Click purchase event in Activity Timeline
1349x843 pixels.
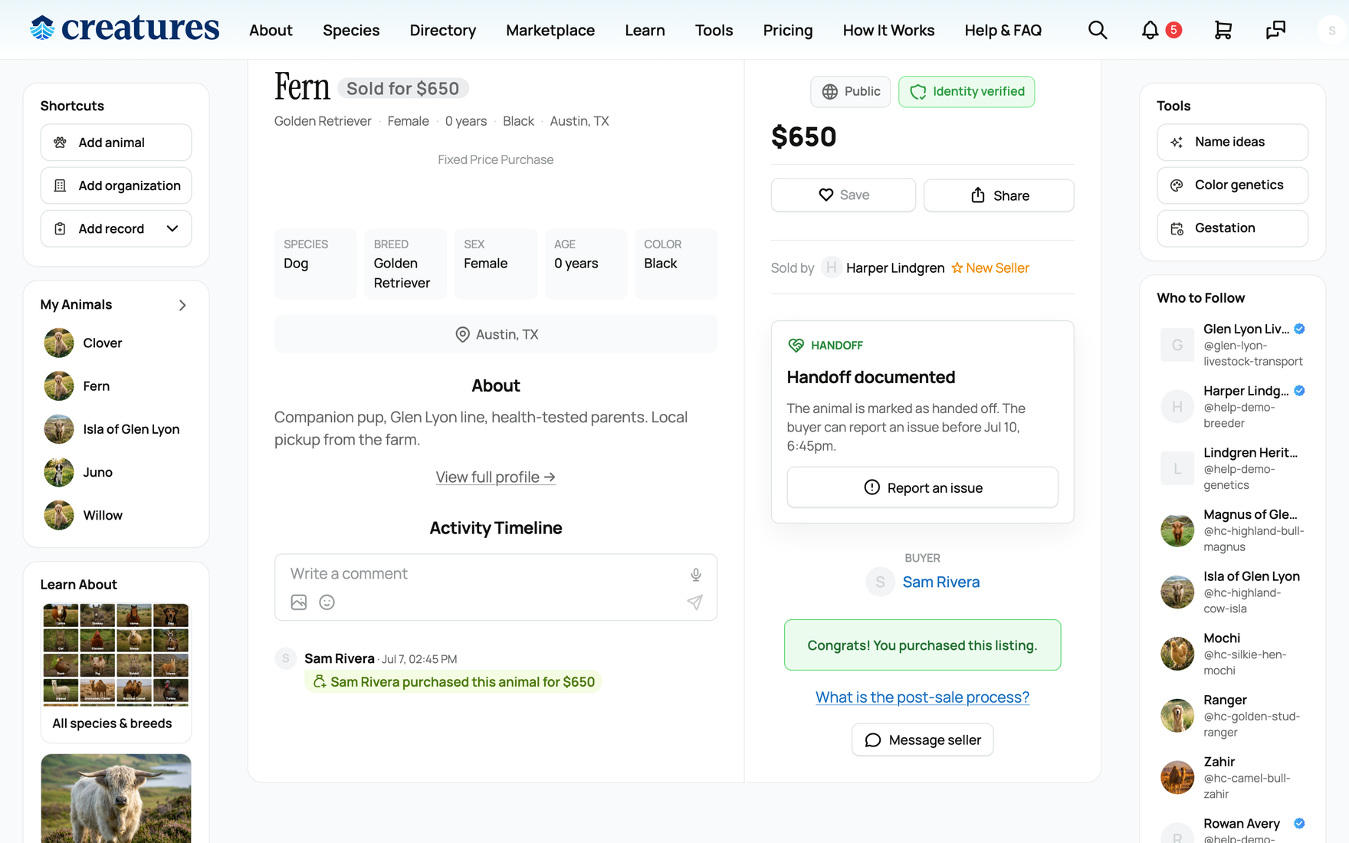tap(454, 682)
